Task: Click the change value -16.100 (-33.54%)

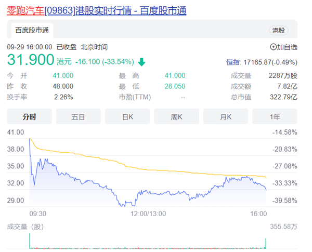Action: (x=105, y=62)
